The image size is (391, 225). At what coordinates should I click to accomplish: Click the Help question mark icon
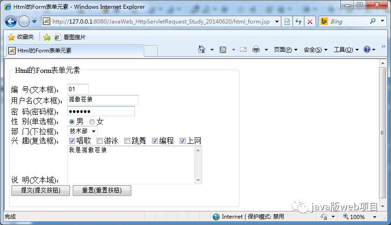tap(367, 49)
